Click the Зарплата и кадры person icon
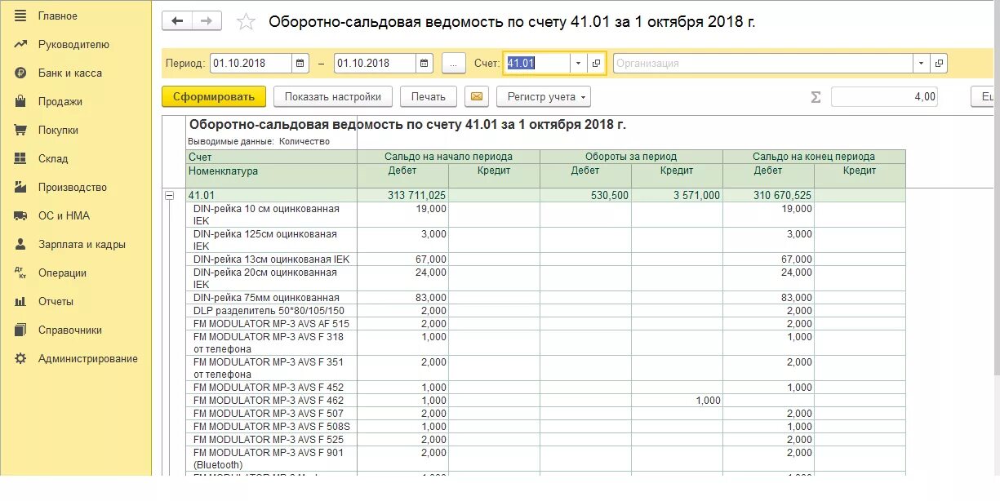 click(x=20, y=245)
